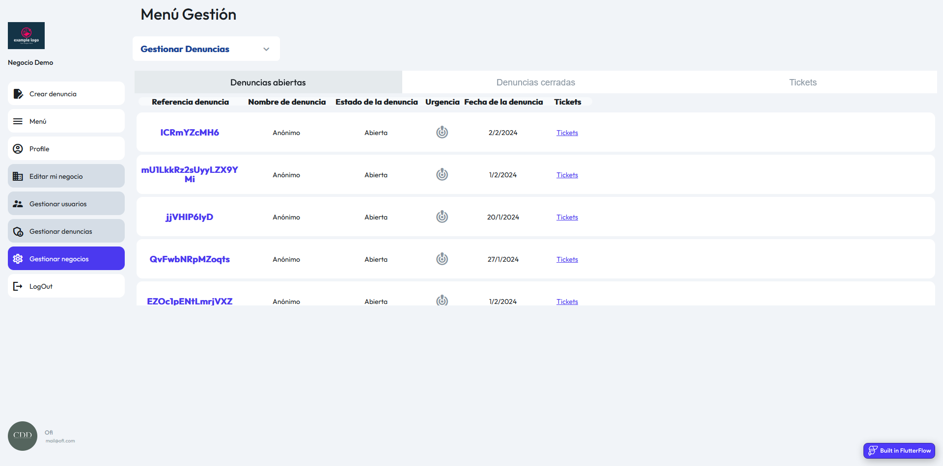Open Tickets link for the 2/2/2024 complaint
The height and width of the screenshot is (466, 943).
(x=567, y=133)
